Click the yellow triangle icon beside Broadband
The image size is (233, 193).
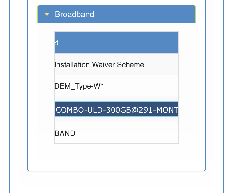pyautogui.click(x=47, y=14)
